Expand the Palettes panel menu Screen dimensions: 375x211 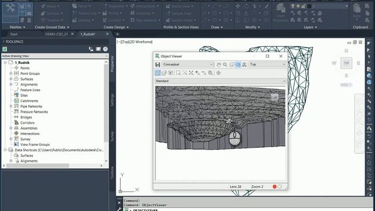(x=17, y=28)
